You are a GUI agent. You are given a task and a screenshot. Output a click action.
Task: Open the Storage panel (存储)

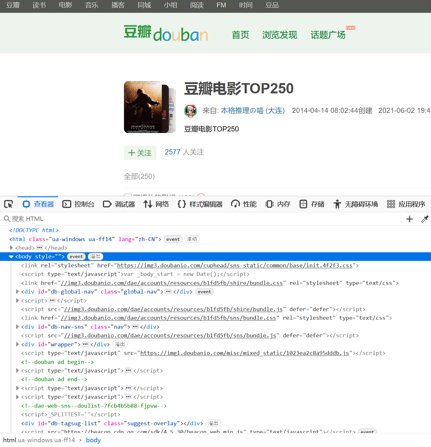tap(312, 204)
